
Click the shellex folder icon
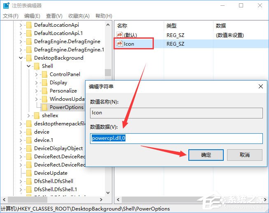click(x=37, y=116)
